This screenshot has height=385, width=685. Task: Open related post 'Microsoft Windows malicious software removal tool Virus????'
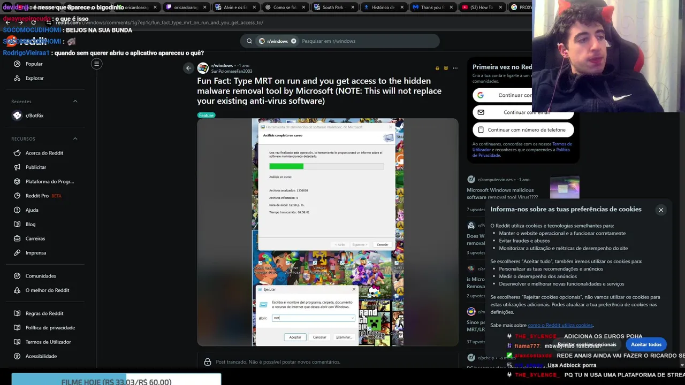503,194
